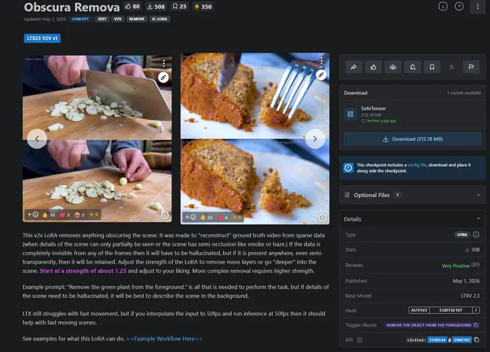Click the Download (312.18 MB) button
The height and width of the screenshot is (352, 490).
412,139
